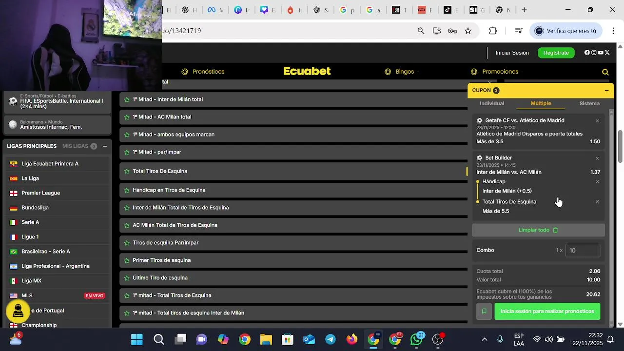Go to the Ecuabet home logo
Screen dimensions: 624x351
tap(307, 71)
